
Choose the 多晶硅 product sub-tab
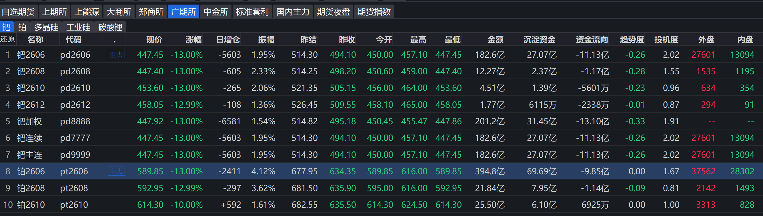pos(46,27)
